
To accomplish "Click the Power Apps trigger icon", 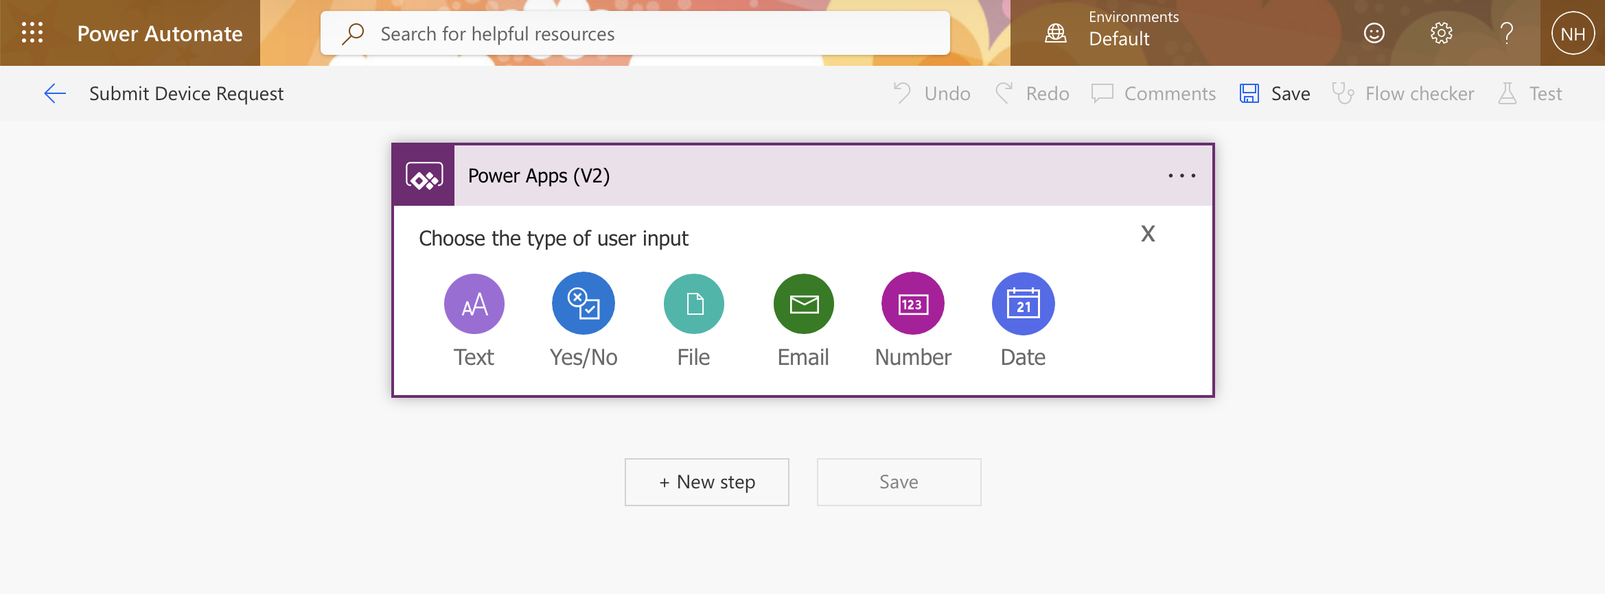I will click(424, 176).
